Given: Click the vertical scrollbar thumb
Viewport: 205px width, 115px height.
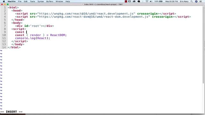Looking at the screenshot, I should 203,44.
